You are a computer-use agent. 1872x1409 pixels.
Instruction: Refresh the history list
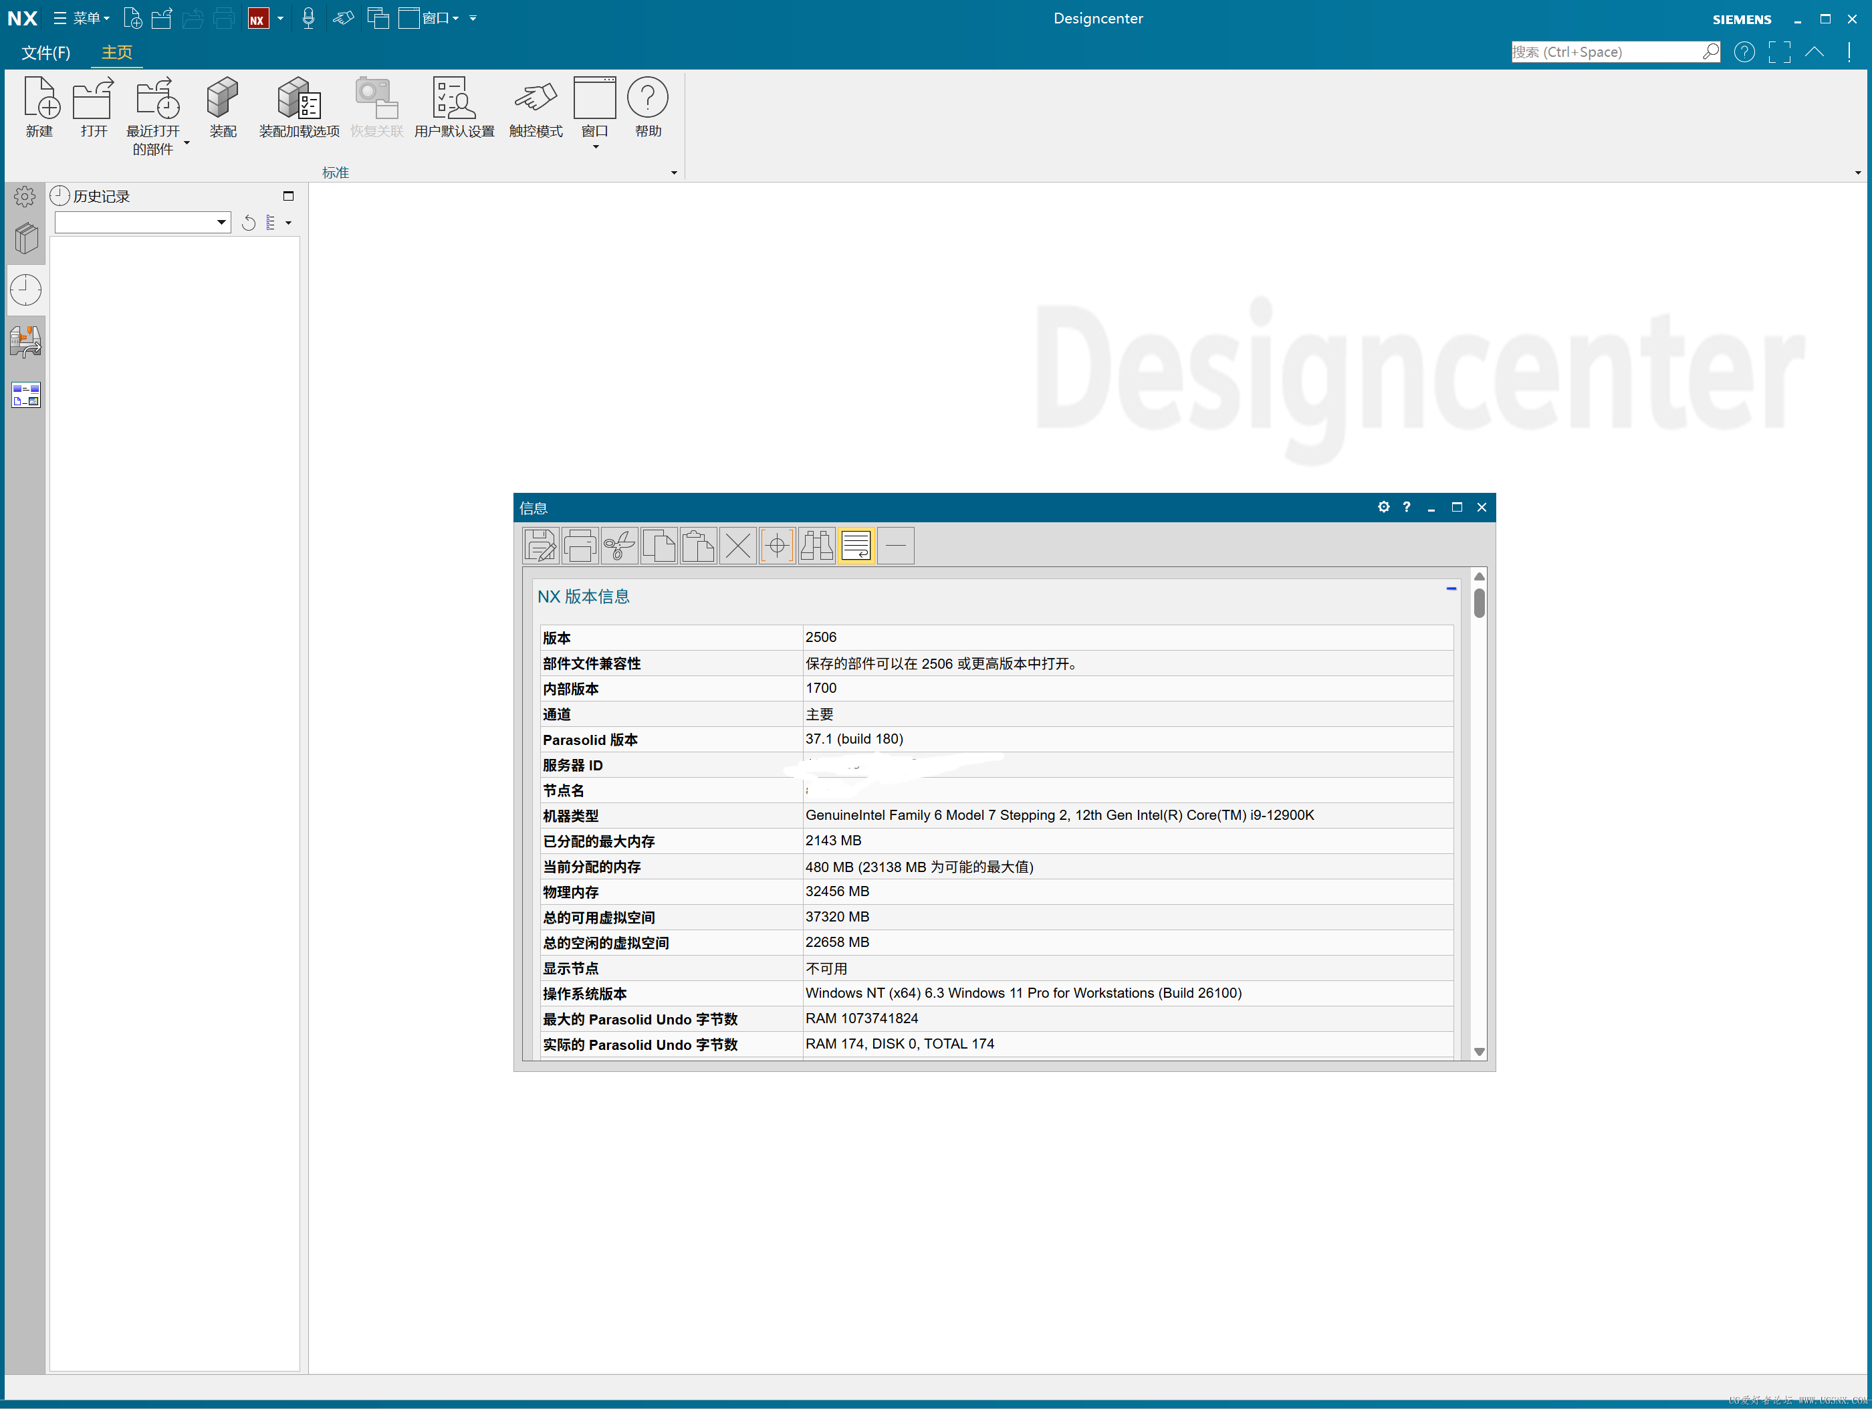[x=249, y=223]
